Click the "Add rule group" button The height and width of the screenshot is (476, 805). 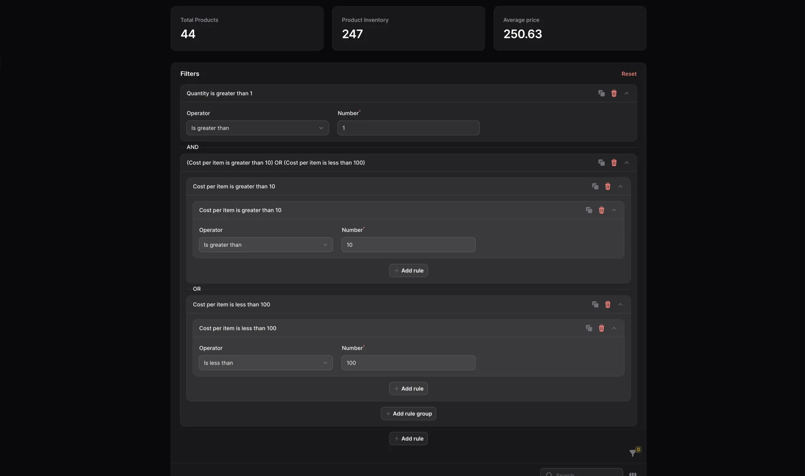click(x=408, y=413)
